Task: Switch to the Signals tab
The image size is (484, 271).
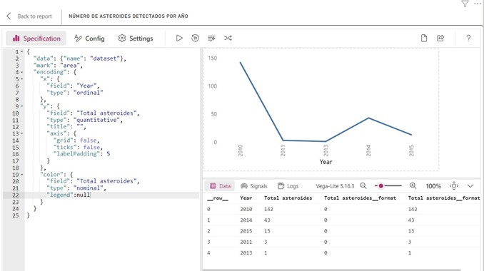Action: (x=254, y=186)
